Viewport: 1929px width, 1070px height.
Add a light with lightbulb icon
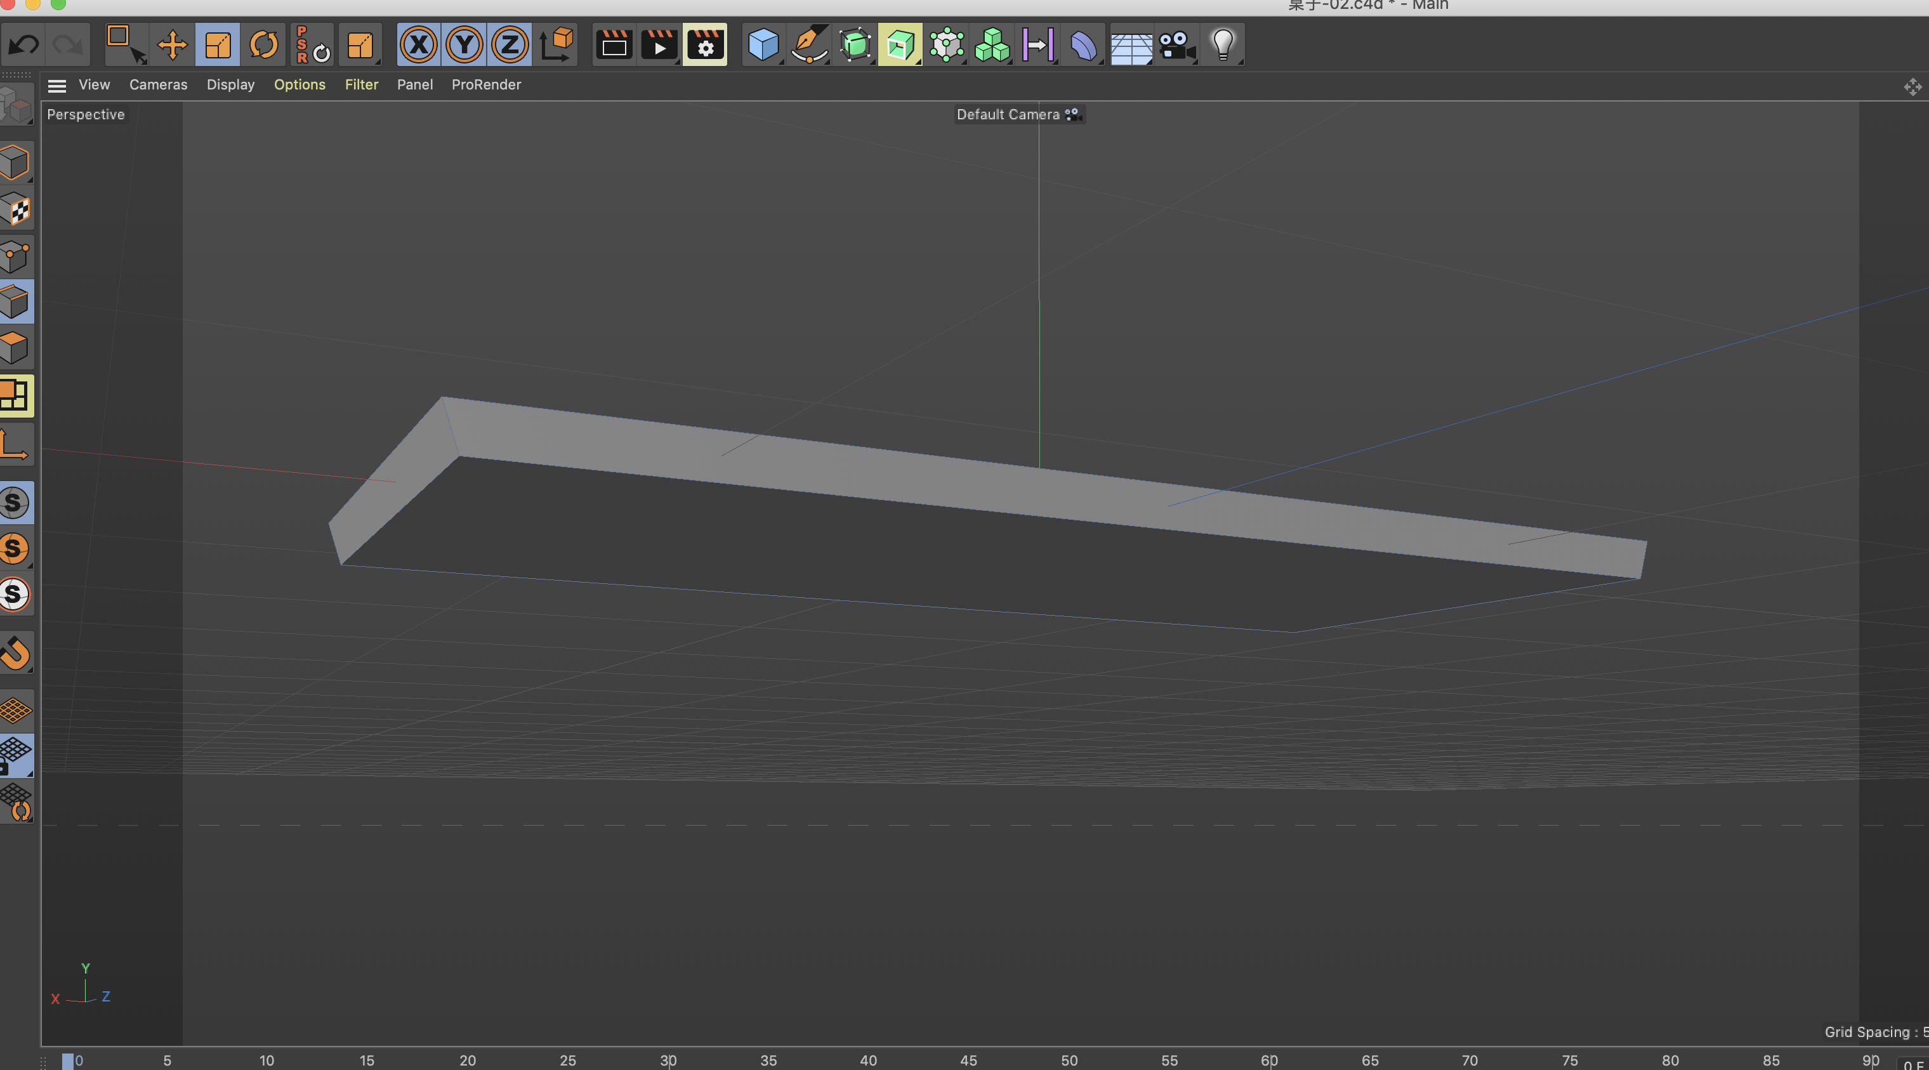click(1222, 45)
